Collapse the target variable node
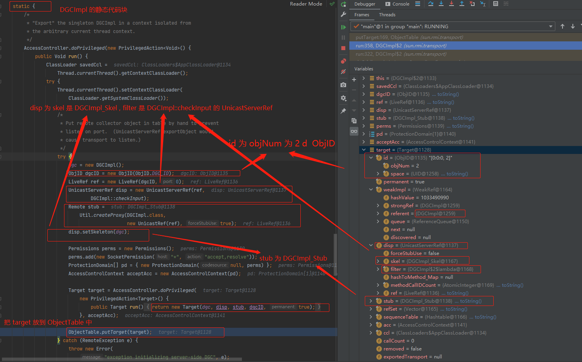The width and height of the screenshot is (582, 362). pos(364,150)
